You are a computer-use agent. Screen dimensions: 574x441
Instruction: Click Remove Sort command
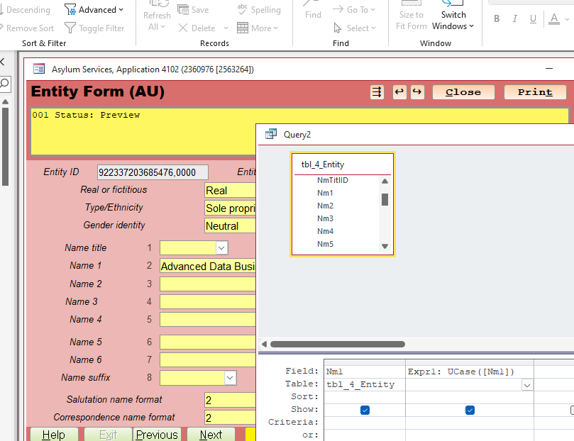[27, 28]
